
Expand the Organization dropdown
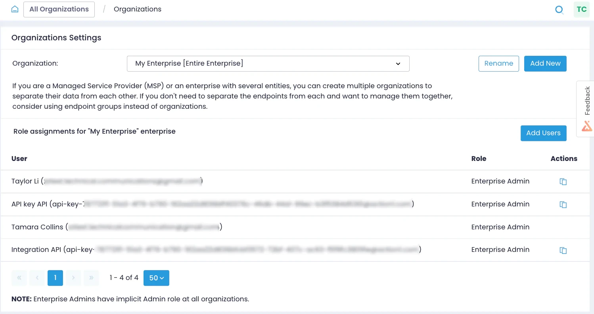pos(268,64)
